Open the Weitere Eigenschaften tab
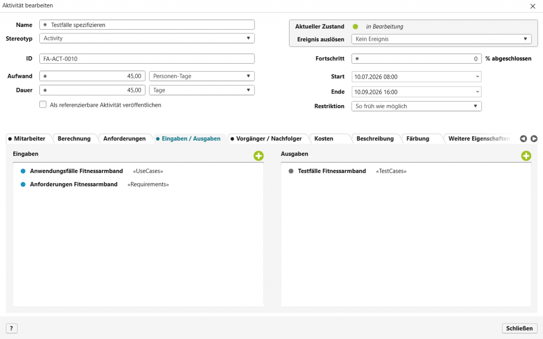543x339 pixels. coord(479,138)
